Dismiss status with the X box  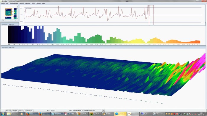tap(103, 111)
